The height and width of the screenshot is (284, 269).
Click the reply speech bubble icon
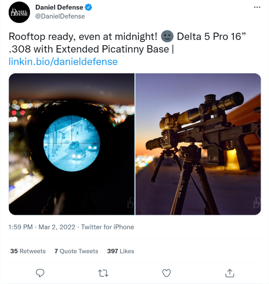(40, 273)
